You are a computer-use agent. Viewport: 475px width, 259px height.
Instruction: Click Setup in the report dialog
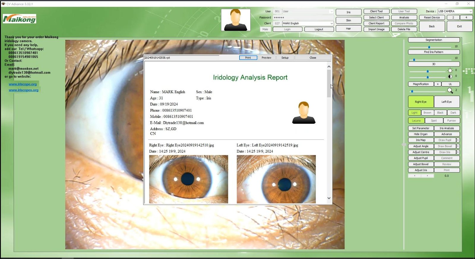(x=285, y=58)
